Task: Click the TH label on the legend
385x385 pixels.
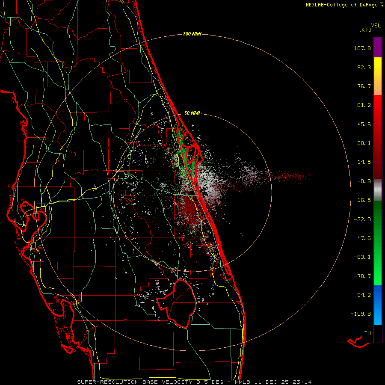Action: coord(367,333)
